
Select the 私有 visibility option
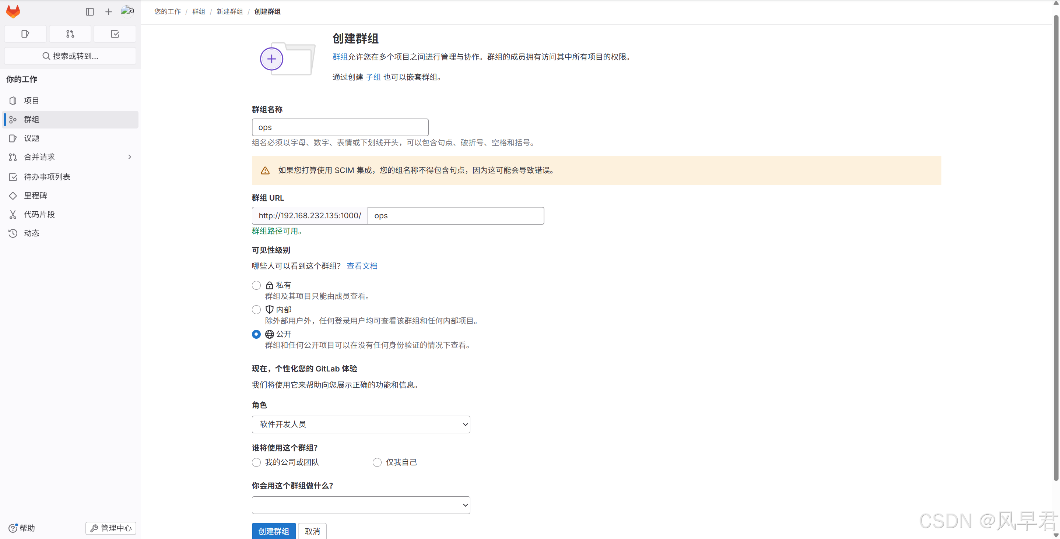click(256, 285)
